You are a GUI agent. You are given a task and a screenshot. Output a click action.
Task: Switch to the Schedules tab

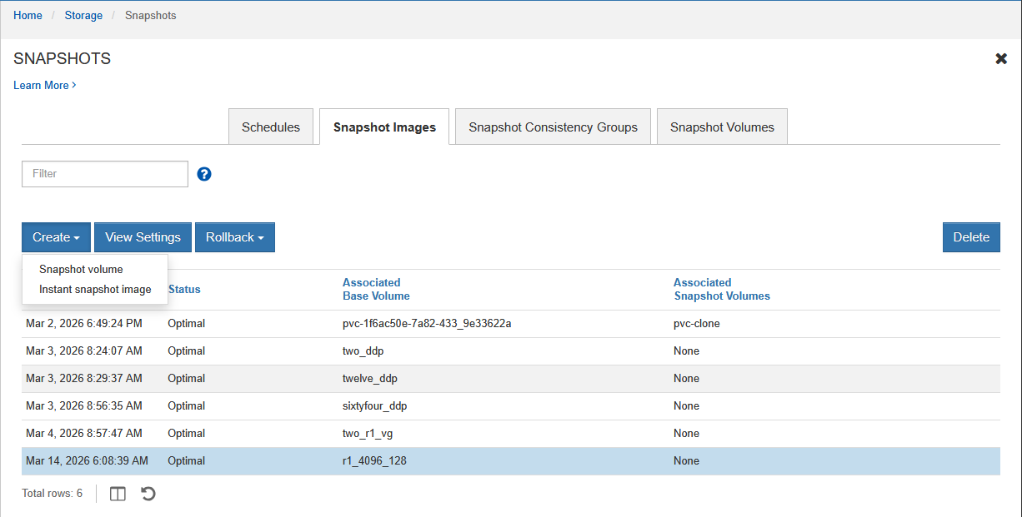[271, 127]
